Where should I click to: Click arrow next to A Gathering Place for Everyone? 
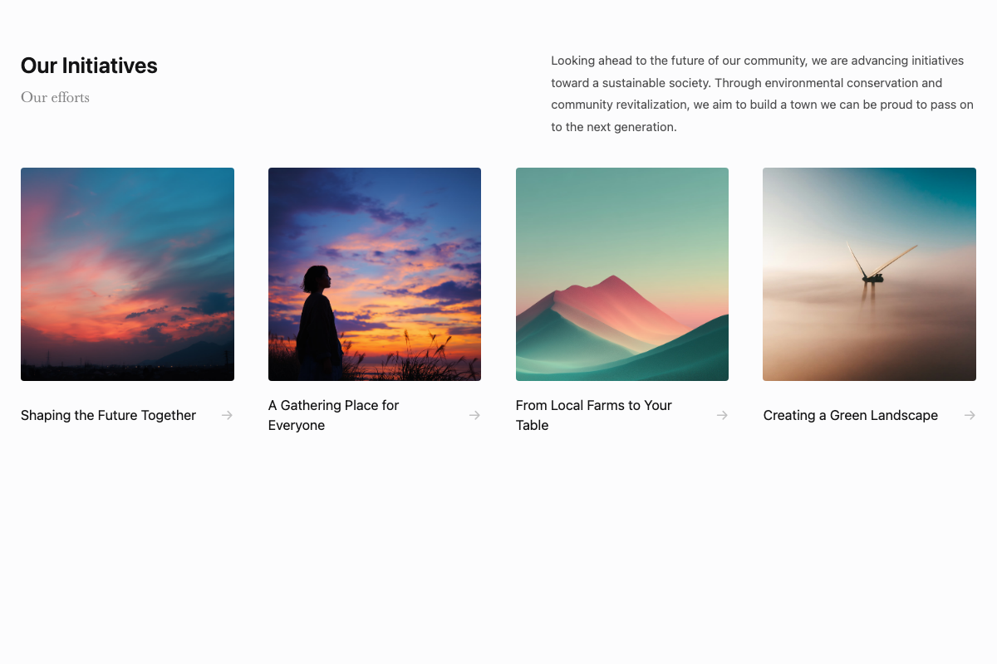tap(474, 415)
